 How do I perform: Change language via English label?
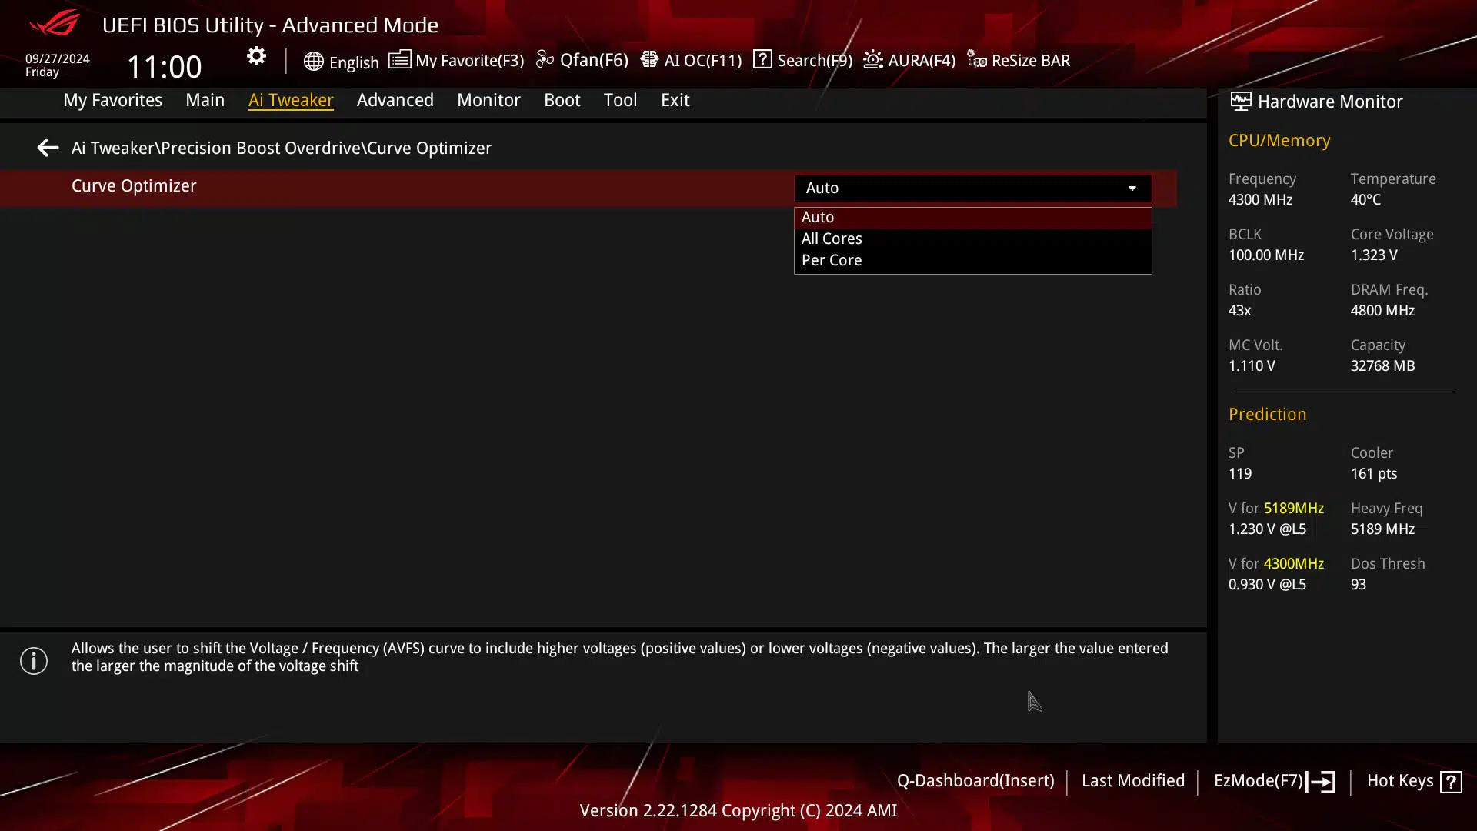354,62
